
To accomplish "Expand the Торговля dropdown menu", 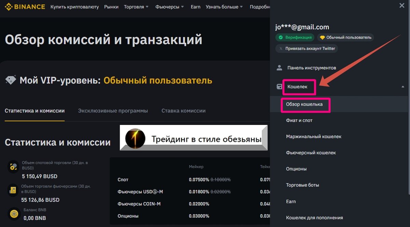I will click(x=136, y=7).
